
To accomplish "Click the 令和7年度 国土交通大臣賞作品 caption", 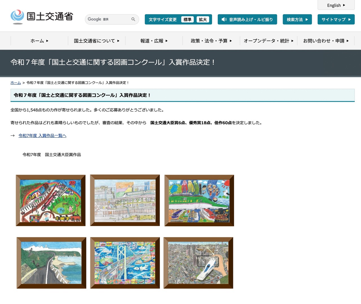I will (52, 155).
